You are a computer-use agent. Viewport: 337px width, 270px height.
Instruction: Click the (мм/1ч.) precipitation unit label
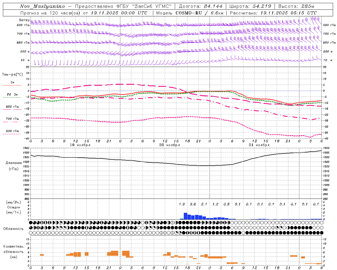pyautogui.click(x=14, y=212)
